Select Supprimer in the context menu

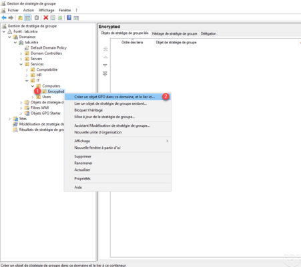(117, 156)
